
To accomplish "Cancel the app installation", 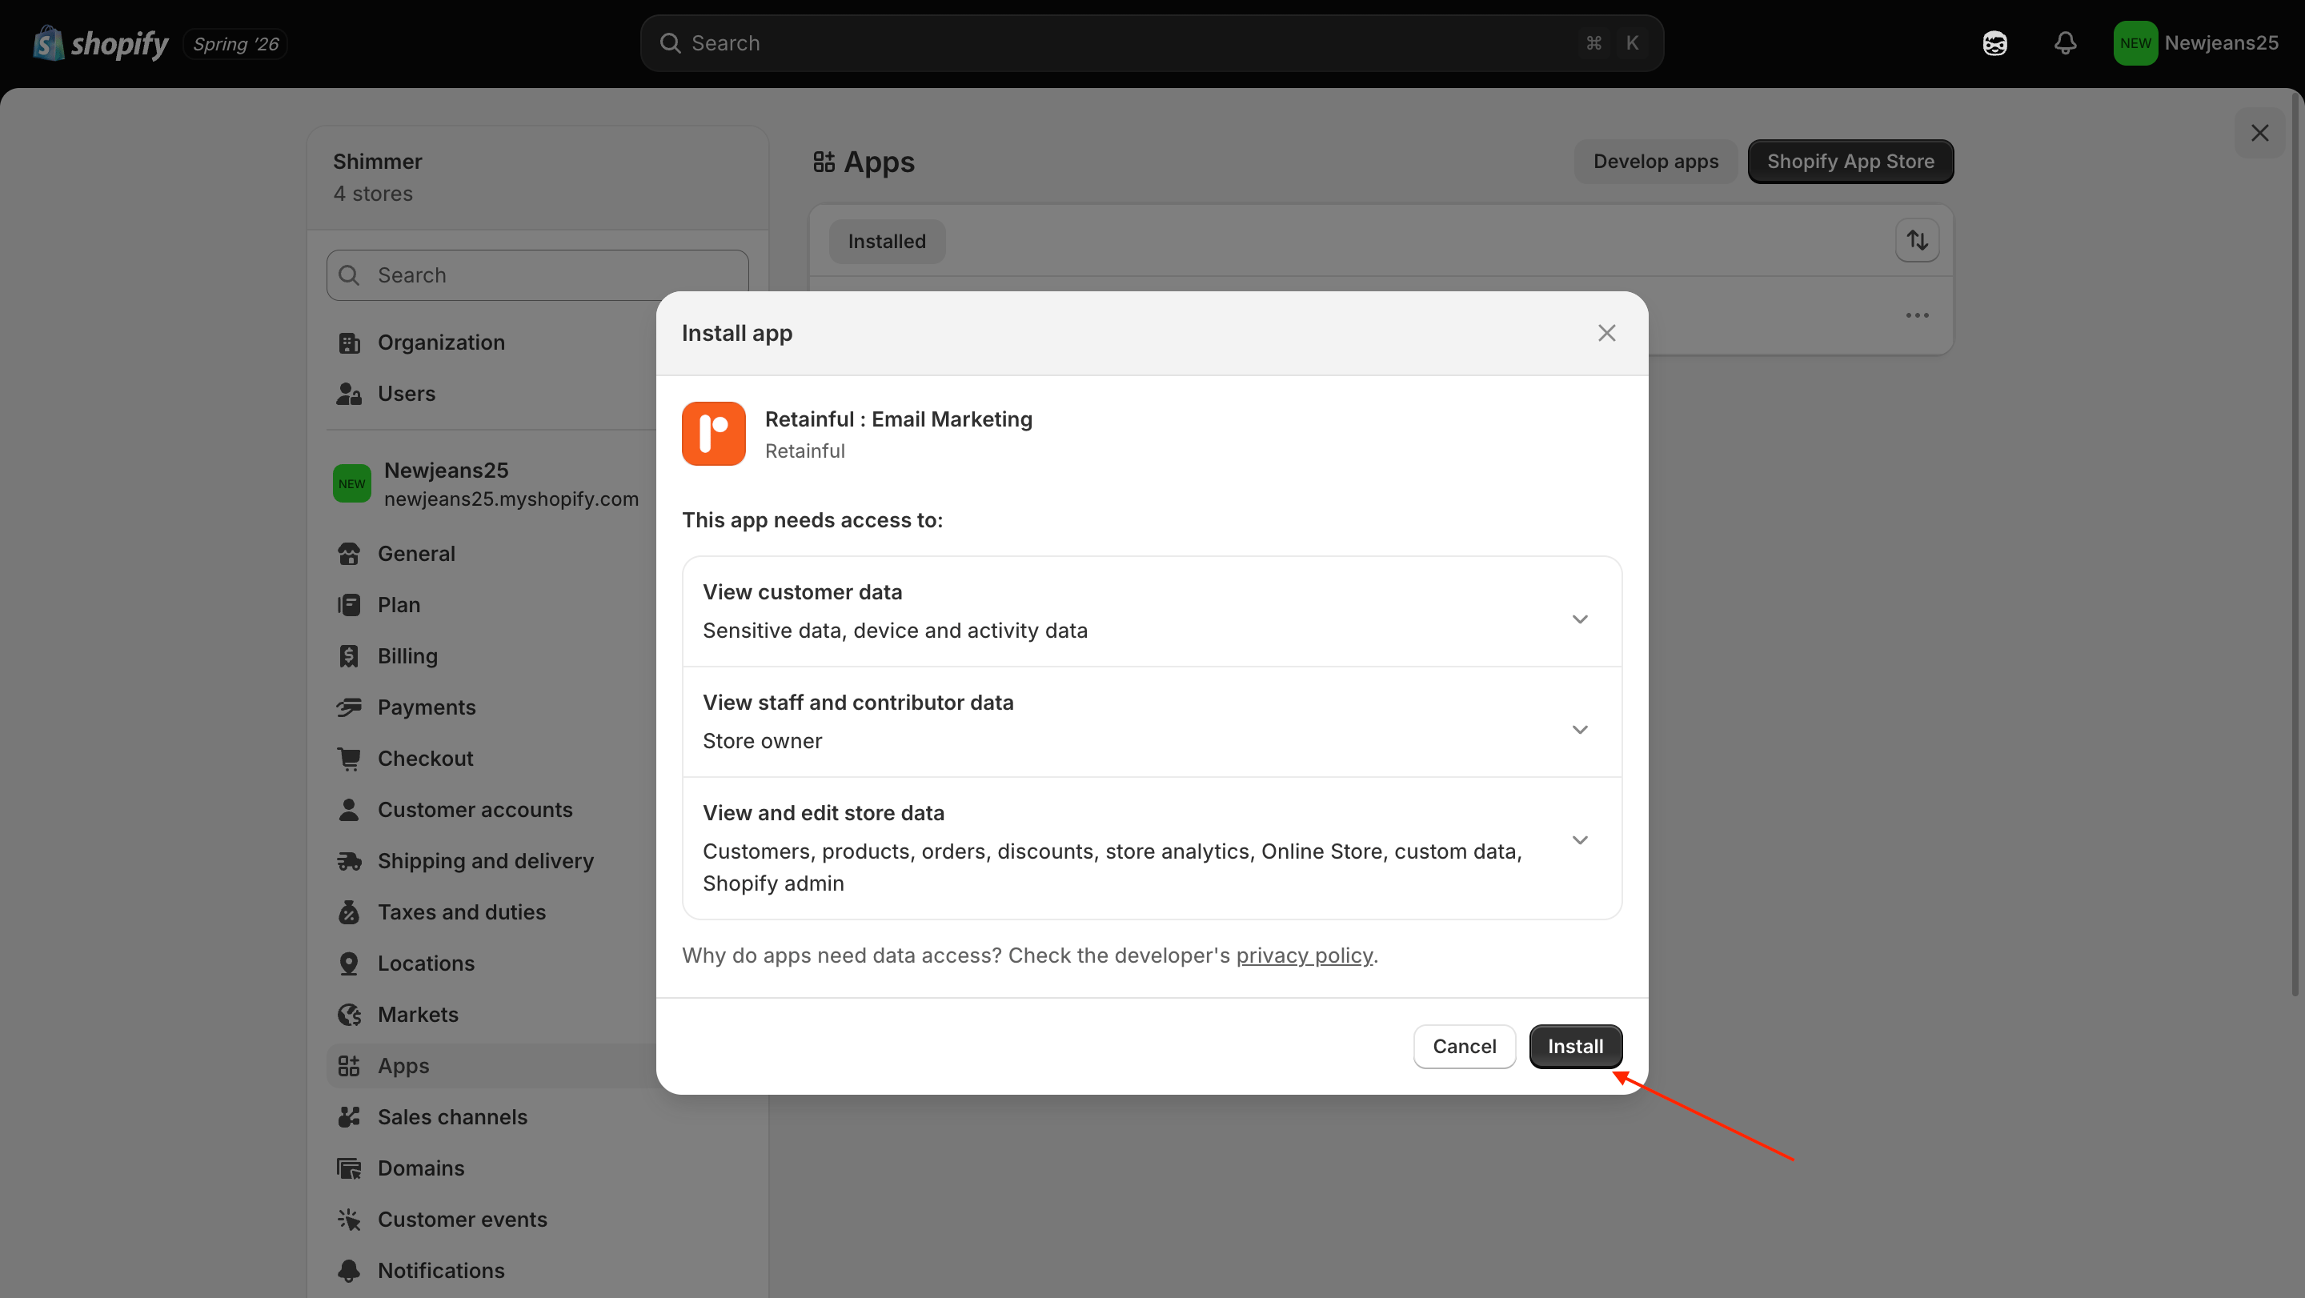I will [x=1464, y=1047].
